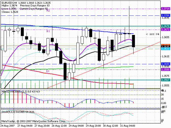Click the 1.3714 R2 price label
The height and width of the screenshot is (128, 171).
pos(166,9)
